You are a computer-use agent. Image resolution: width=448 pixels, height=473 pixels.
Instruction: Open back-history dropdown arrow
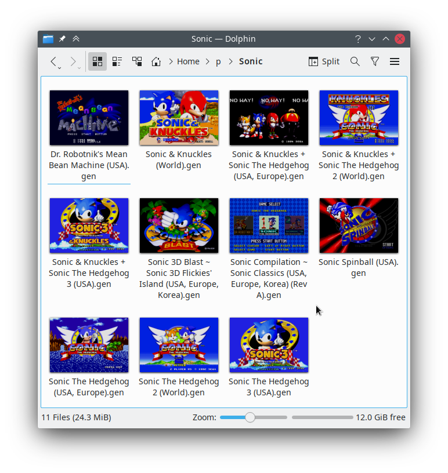click(60, 68)
